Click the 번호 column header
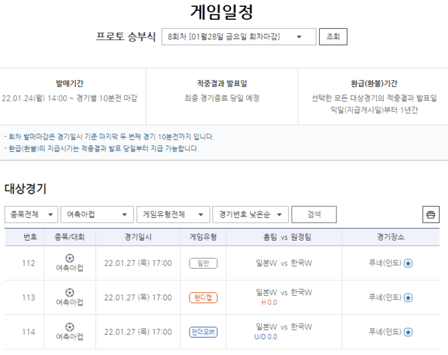The image size is (448, 355). pyautogui.click(x=30, y=237)
